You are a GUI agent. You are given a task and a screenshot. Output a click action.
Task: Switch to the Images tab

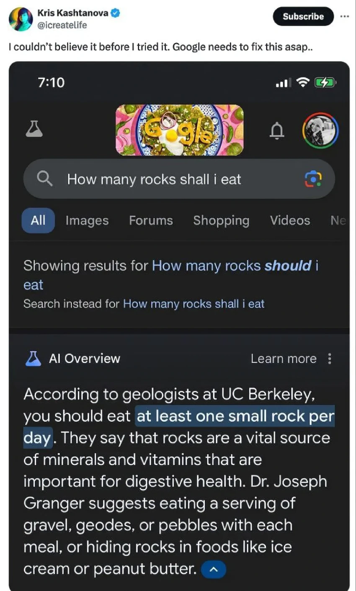point(87,220)
